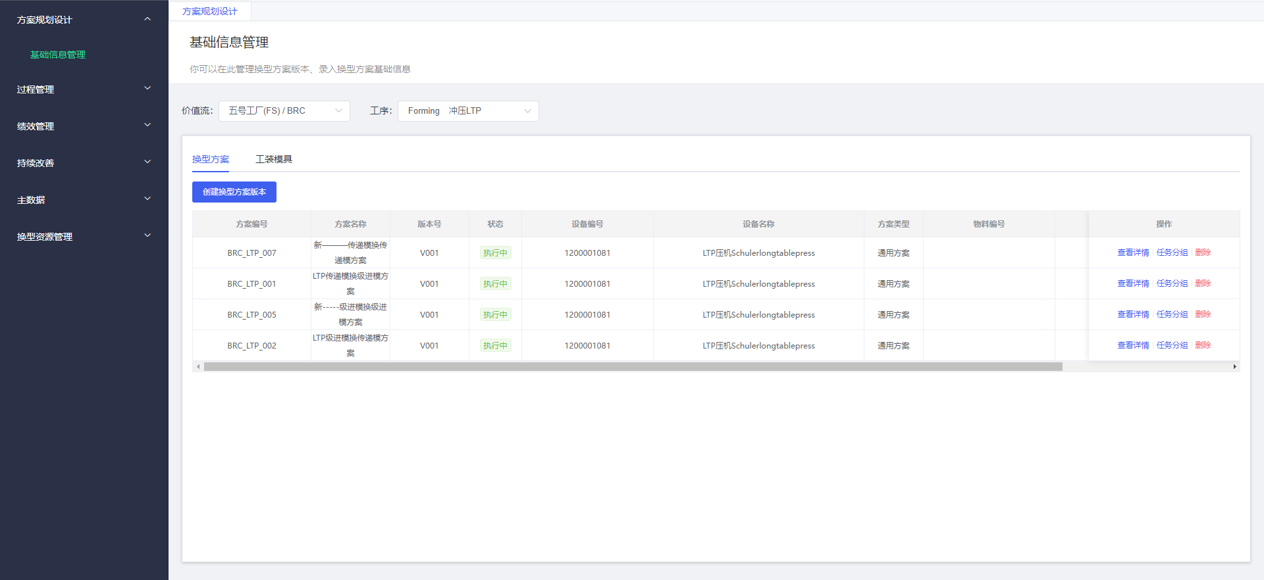Screen dimensions: 1264x580
Task: Click 任务分组 for BRC_LTP_002
Action: (x=1172, y=345)
